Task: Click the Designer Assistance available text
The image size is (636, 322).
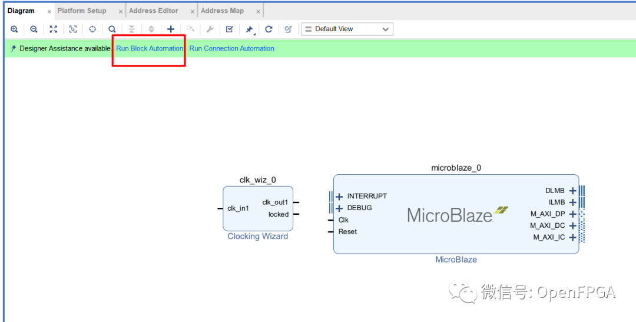Action: tap(65, 48)
